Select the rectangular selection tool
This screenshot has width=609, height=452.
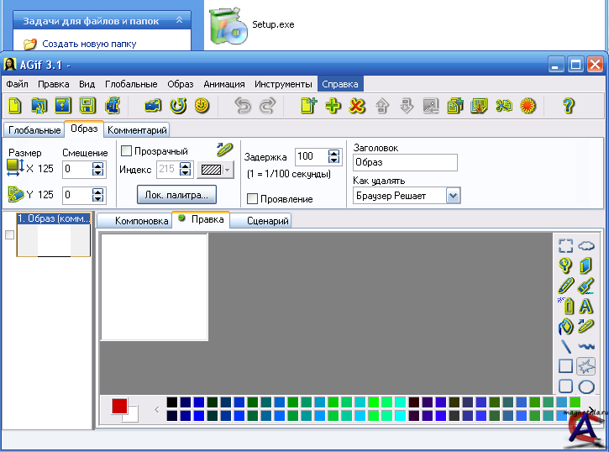click(566, 246)
